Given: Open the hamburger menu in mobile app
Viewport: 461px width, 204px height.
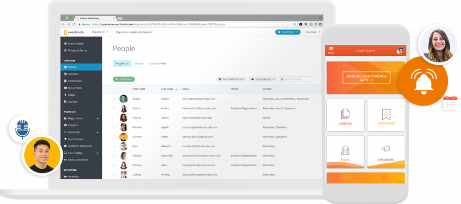Looking at the screenshot, I should click(x=331, y=49).
